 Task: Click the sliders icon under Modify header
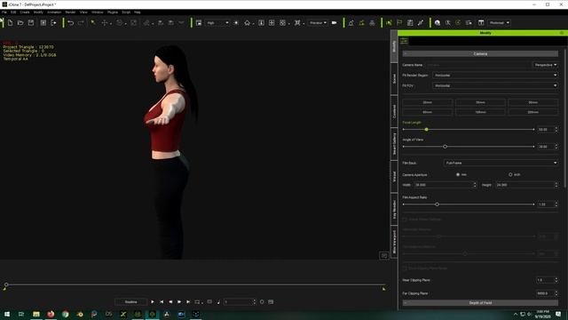pyautogui.click(x=405, y=41)
